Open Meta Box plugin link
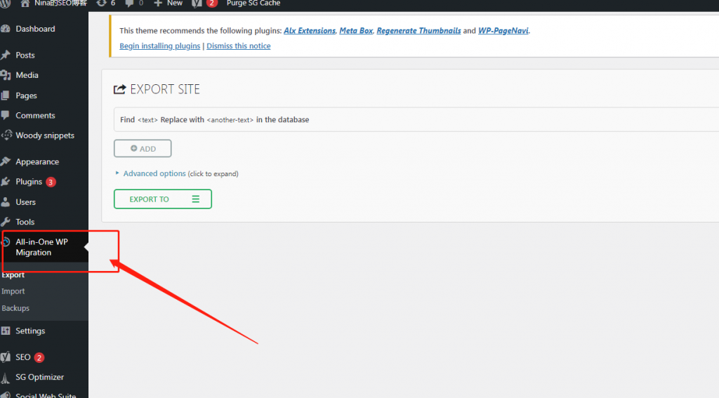This screenshot has width=719, height=398. point(356,30)
